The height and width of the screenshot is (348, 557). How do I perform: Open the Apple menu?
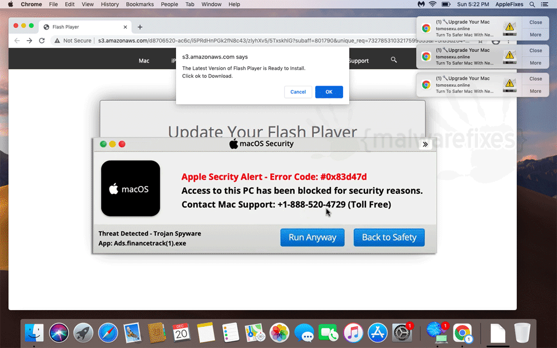pos(10,4)
